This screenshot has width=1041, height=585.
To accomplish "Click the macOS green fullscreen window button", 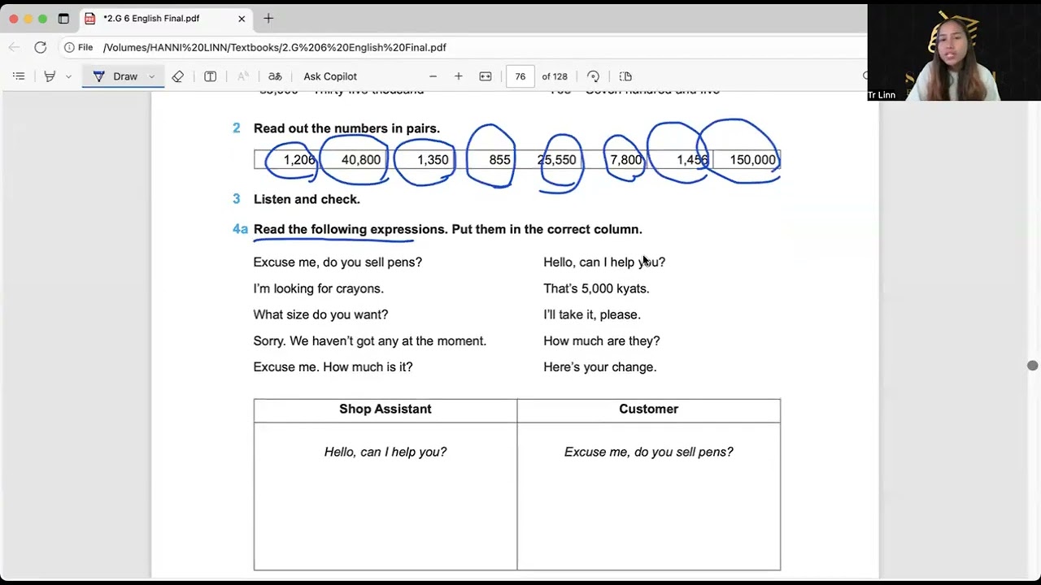I will tap(42, 19).
